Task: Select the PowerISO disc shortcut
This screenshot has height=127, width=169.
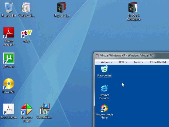Action: [9, 84]
